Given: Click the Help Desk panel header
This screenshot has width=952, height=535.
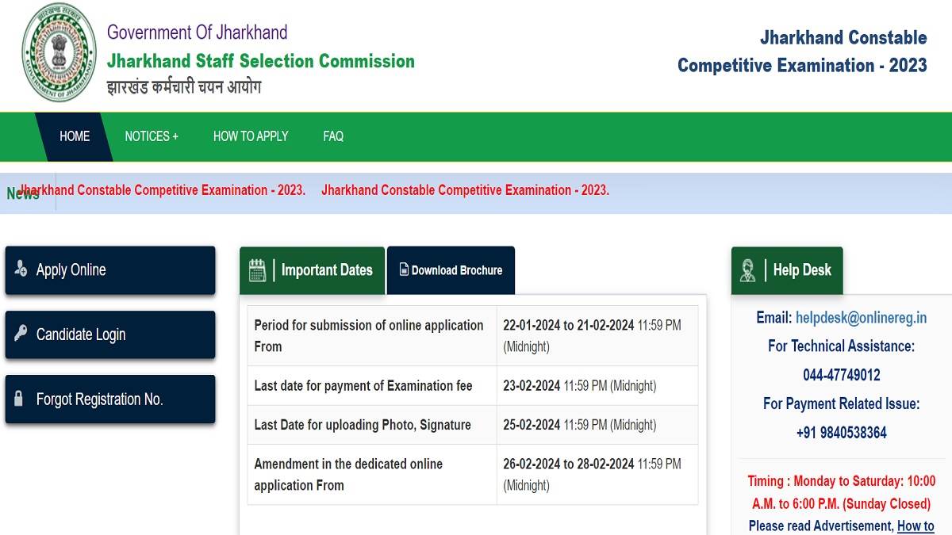Looking at the screenshot, I should (787, 270).
